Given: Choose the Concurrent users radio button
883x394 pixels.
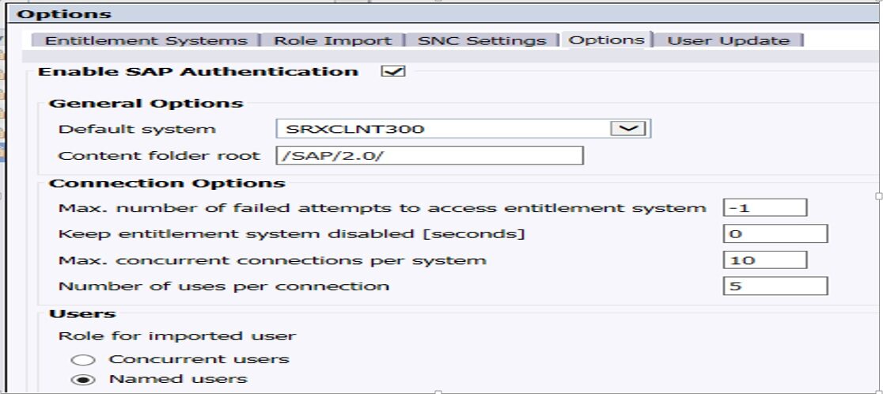Looking at the screenshot, I should click(x=89, y=360).
